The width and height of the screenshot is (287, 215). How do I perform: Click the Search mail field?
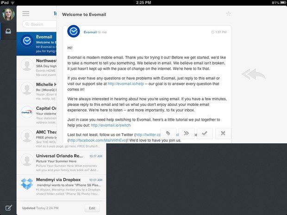39,25
